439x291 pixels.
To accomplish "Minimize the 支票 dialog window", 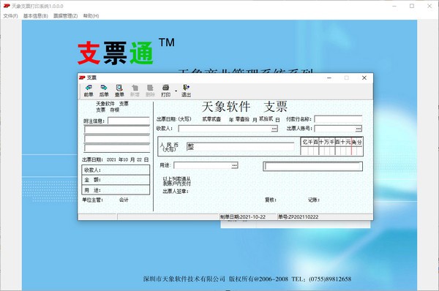I will (329, 78).
